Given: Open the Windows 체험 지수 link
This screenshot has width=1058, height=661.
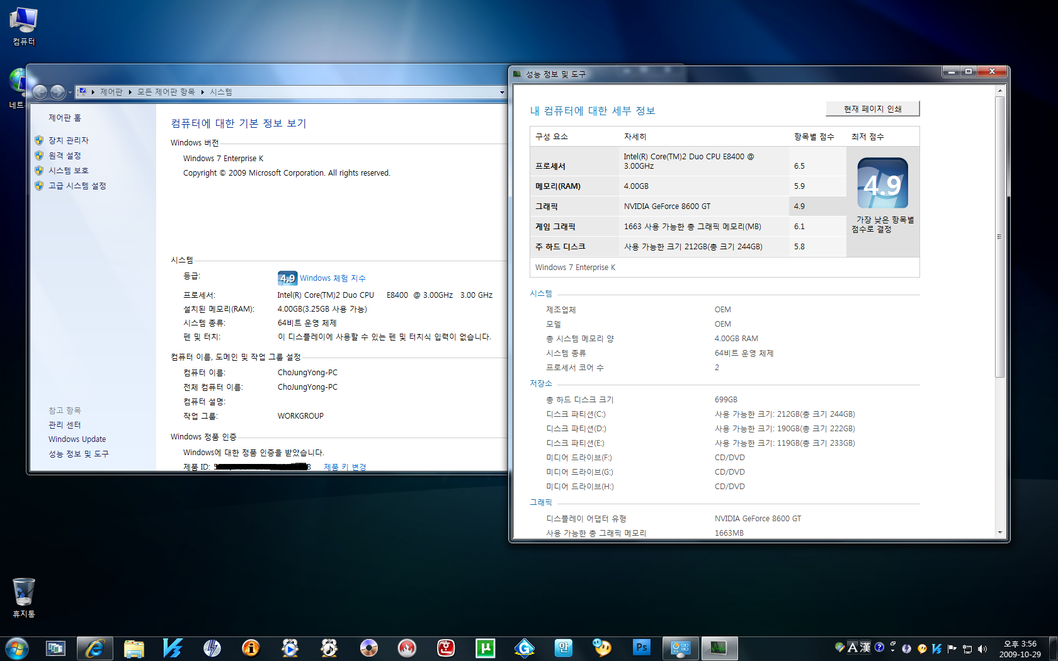Looking at the screenshot, I should tap(333, 278).
